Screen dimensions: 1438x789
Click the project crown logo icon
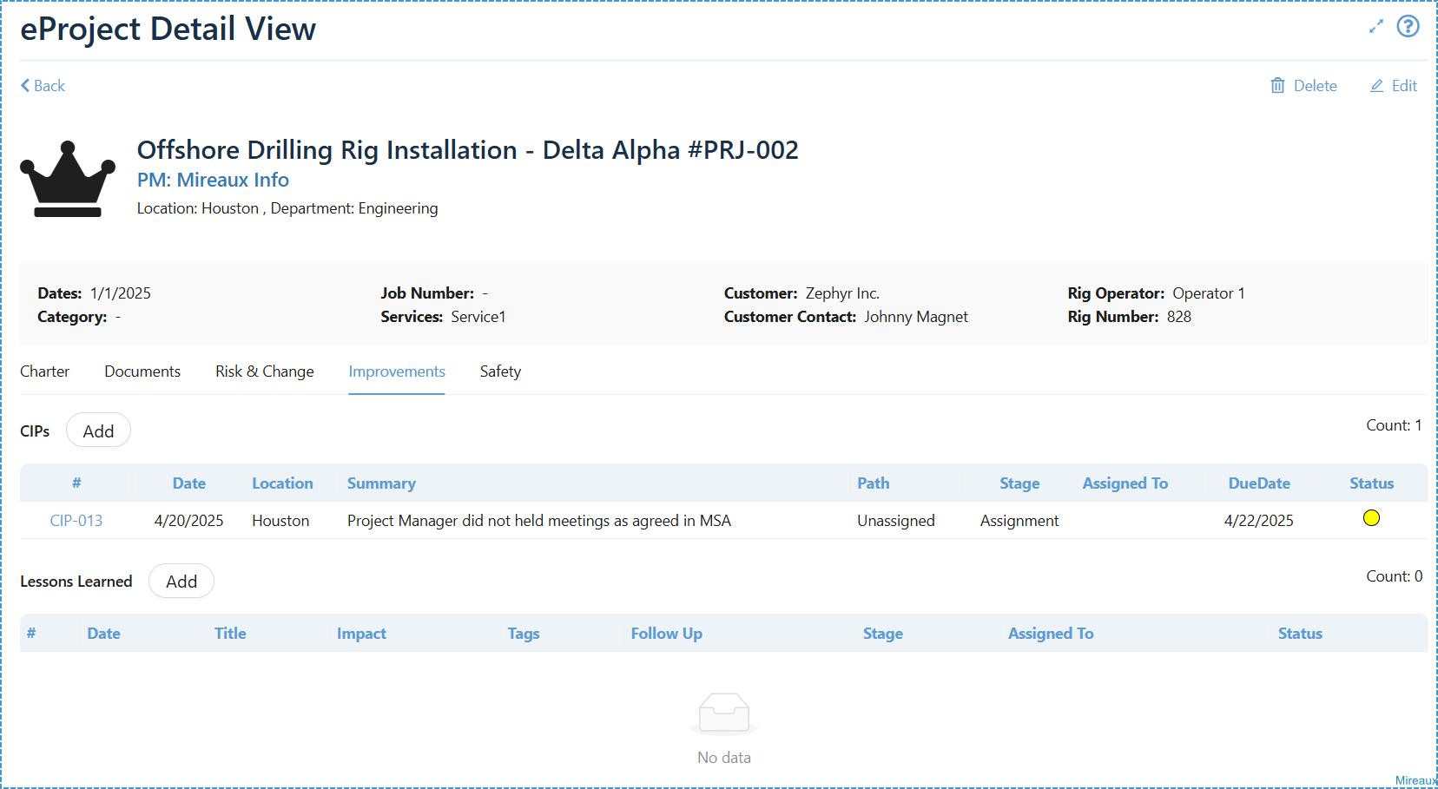click(68, 179)
